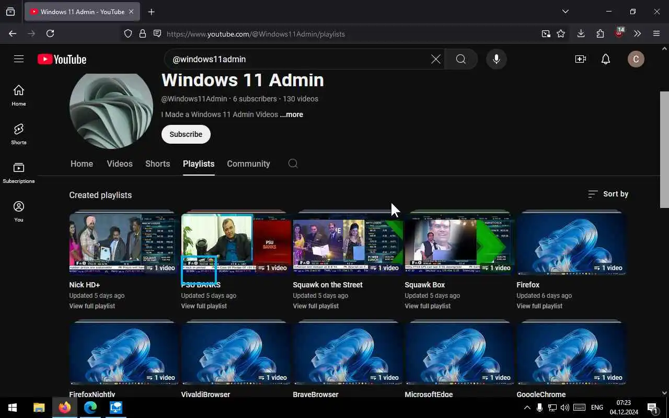
Task: Open Shorts in the sidebar
Action: click(x=19, y=134)
